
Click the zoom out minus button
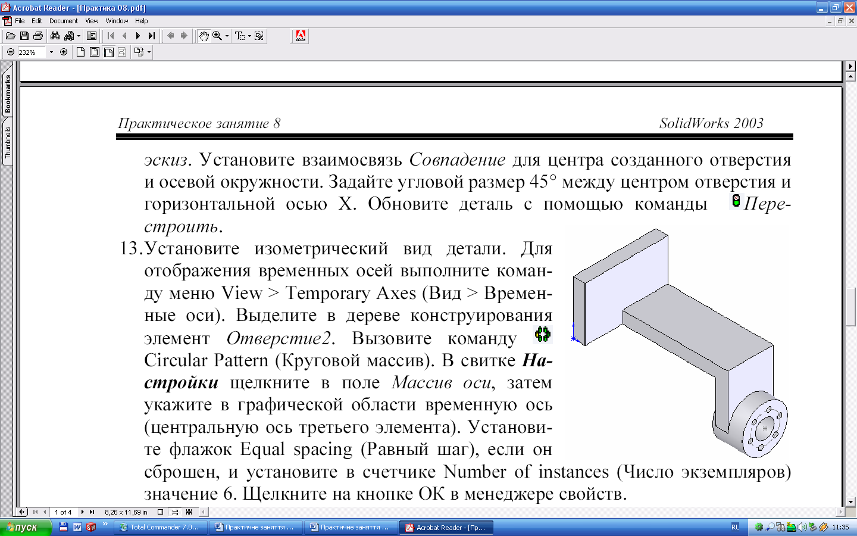pos(10,52)
